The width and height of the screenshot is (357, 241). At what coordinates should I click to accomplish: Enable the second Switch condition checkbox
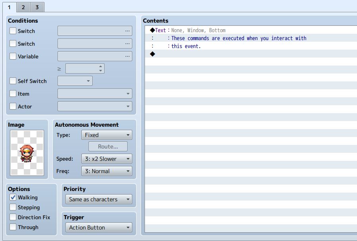tap(13, 43)
